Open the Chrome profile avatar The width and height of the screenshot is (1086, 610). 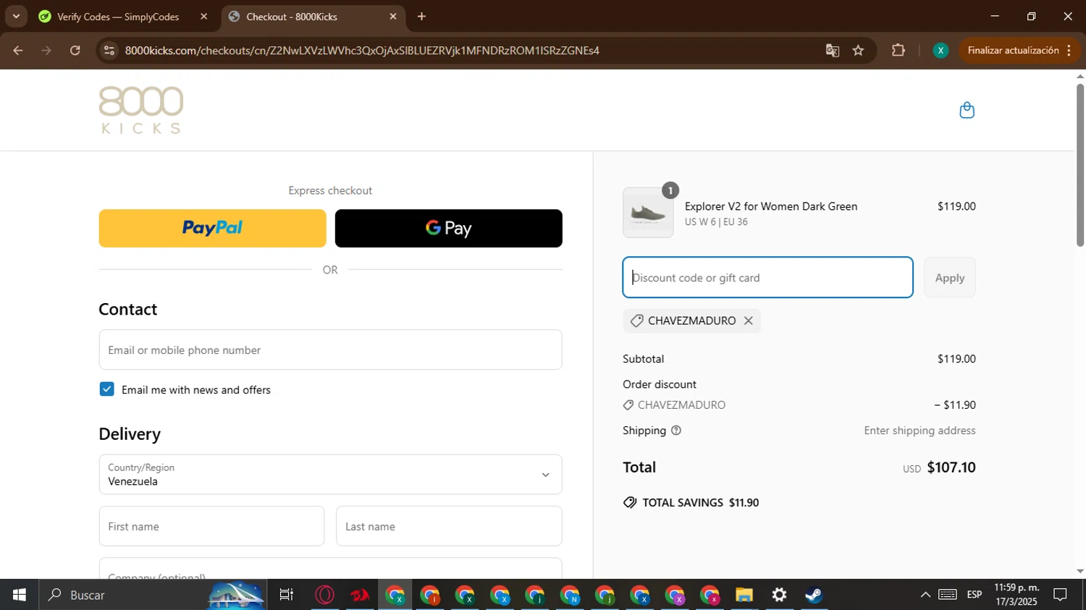pos(940,51)
